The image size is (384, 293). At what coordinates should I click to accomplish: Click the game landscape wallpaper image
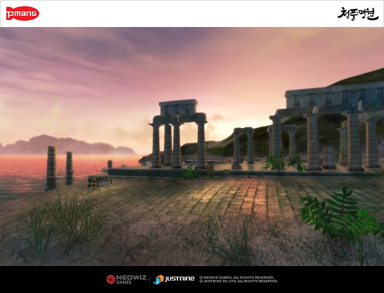coord(192,147)
